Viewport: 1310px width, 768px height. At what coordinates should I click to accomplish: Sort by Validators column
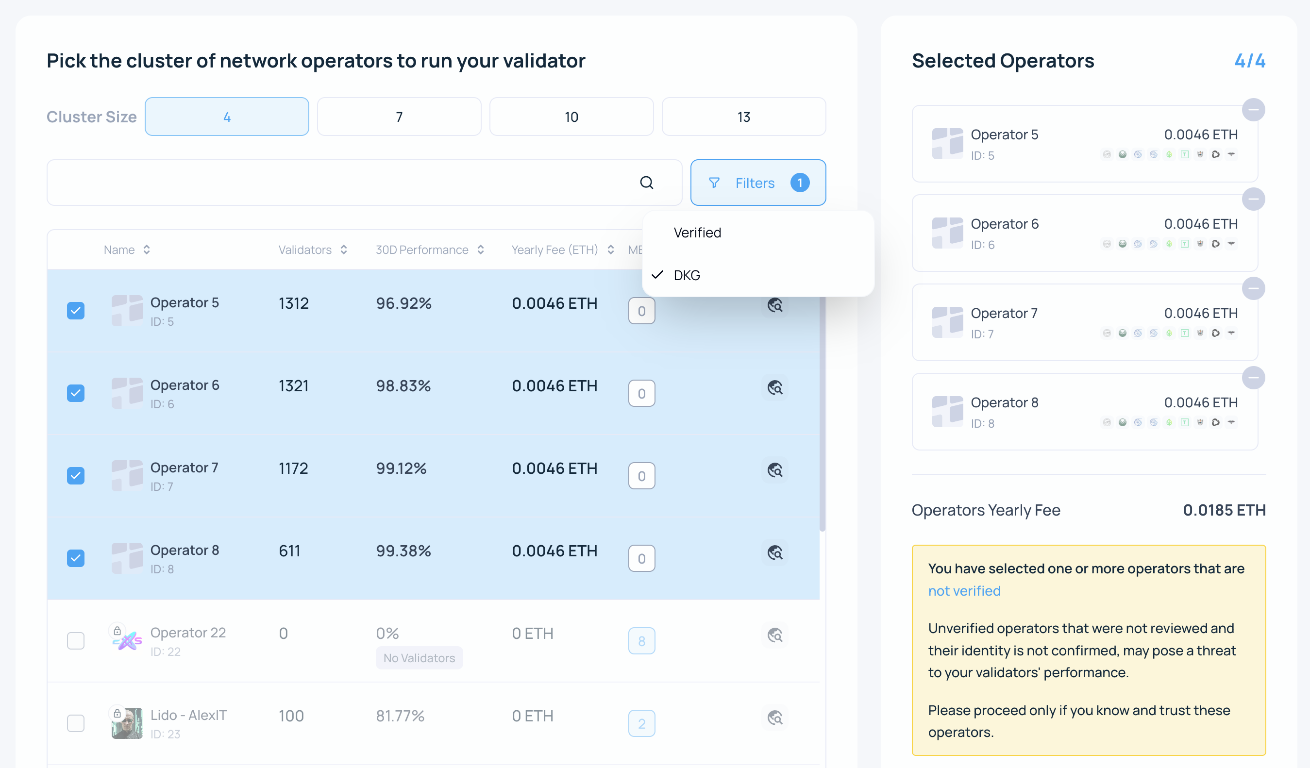point(344,250)
